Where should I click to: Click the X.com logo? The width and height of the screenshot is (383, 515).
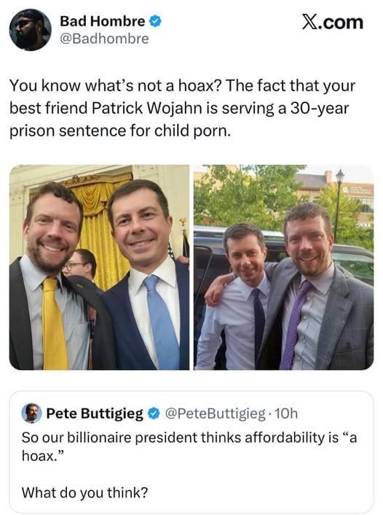[332, 23]
